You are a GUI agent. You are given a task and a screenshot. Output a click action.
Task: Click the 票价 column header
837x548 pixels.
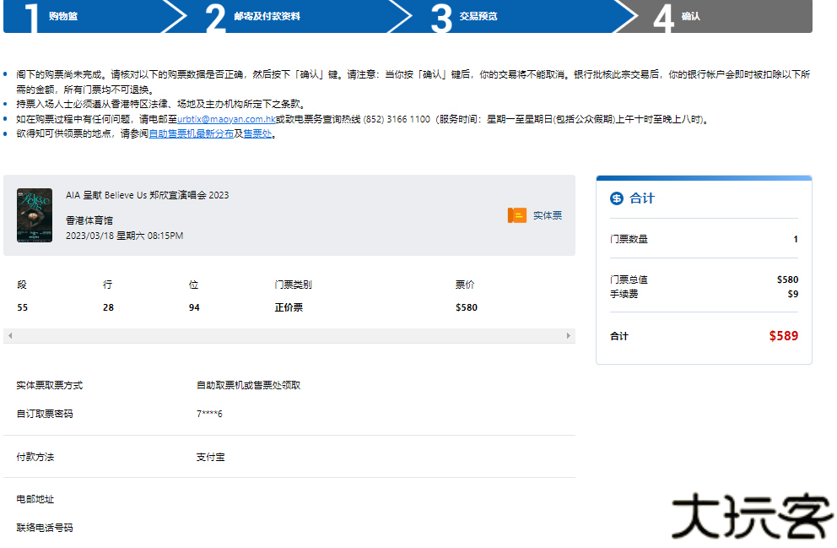(x=465, y=285)
